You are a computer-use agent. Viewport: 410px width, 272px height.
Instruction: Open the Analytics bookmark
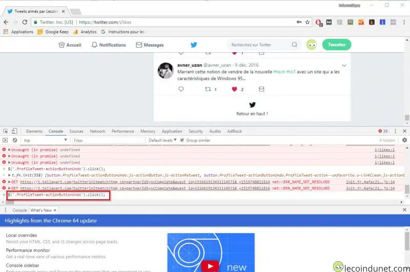(85, 32)
